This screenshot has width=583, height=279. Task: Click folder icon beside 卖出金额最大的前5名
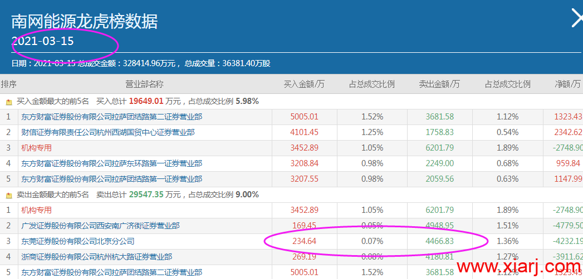[9, 195]
